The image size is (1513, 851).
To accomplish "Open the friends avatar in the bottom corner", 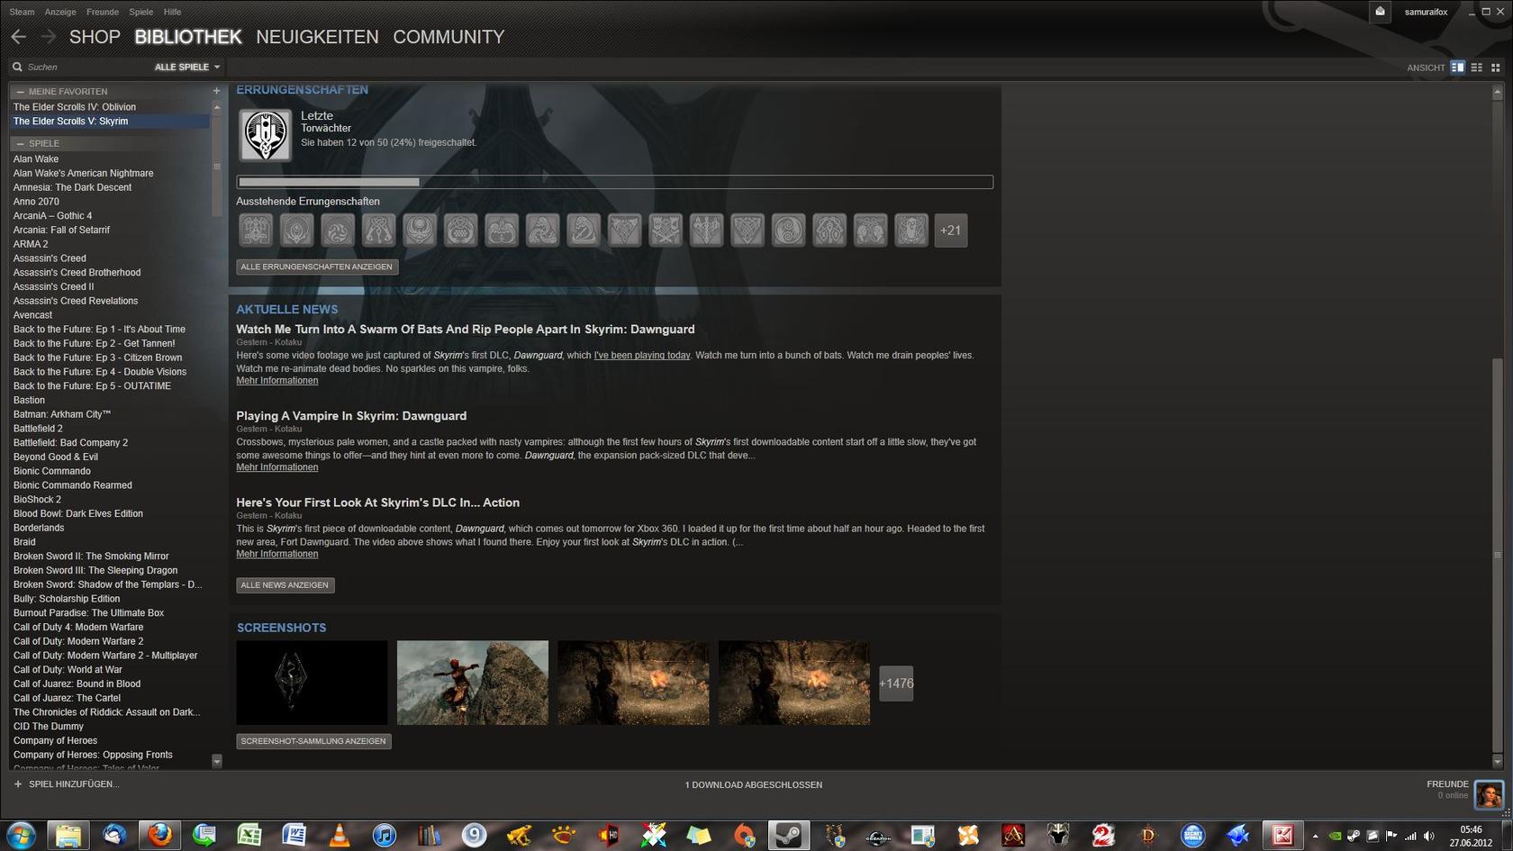I will 1488,795.
